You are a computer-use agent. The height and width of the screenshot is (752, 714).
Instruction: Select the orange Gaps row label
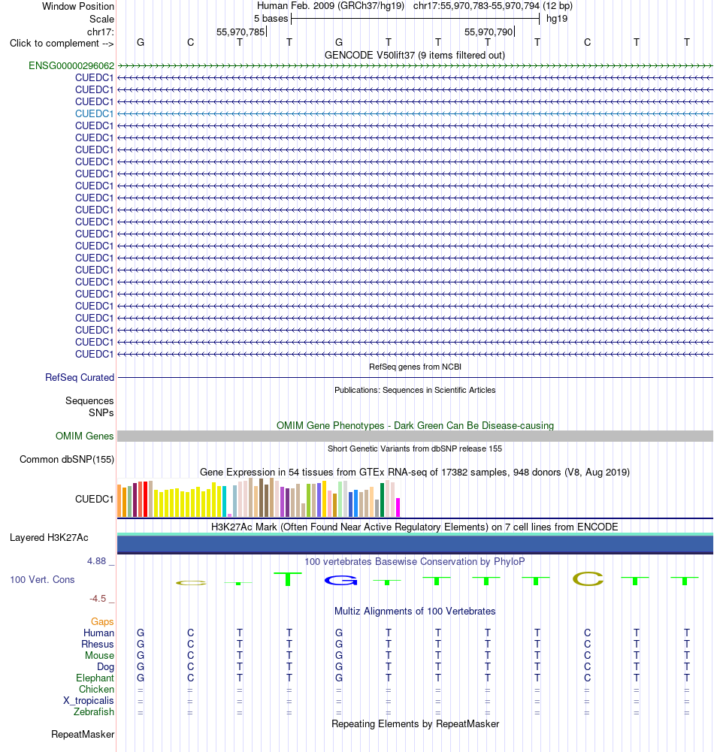tap(102, 621)
